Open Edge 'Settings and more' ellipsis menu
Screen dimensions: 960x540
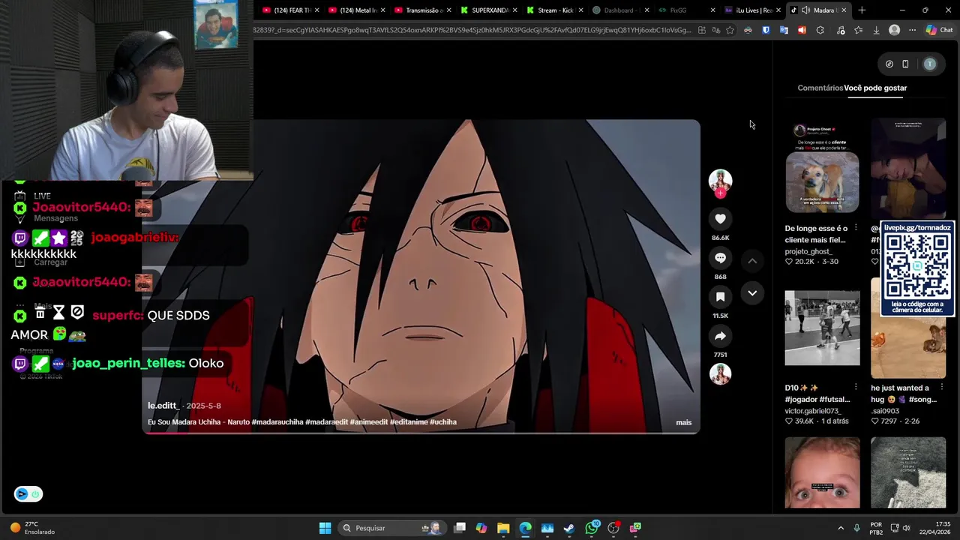pyautogui.click(x=912, y=31)
